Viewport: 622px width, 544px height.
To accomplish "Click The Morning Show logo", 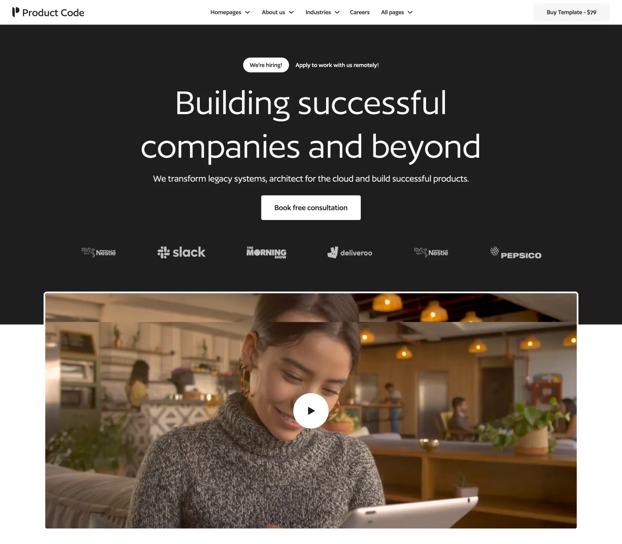I will 266,253.
